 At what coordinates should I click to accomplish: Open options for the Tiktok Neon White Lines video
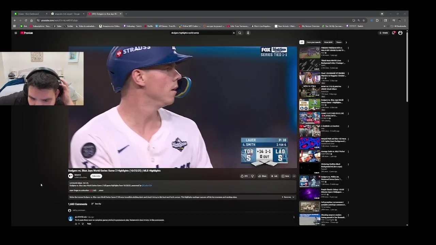(x=348, y=61)
